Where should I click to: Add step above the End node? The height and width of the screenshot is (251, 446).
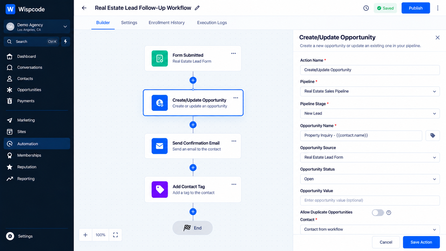193,212
